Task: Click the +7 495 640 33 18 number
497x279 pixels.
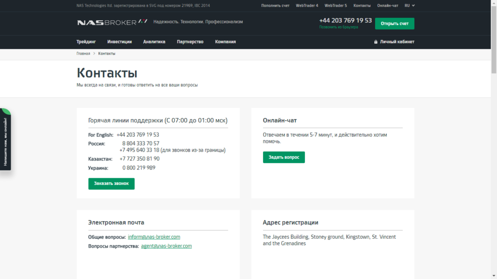Action: [139, 150]
